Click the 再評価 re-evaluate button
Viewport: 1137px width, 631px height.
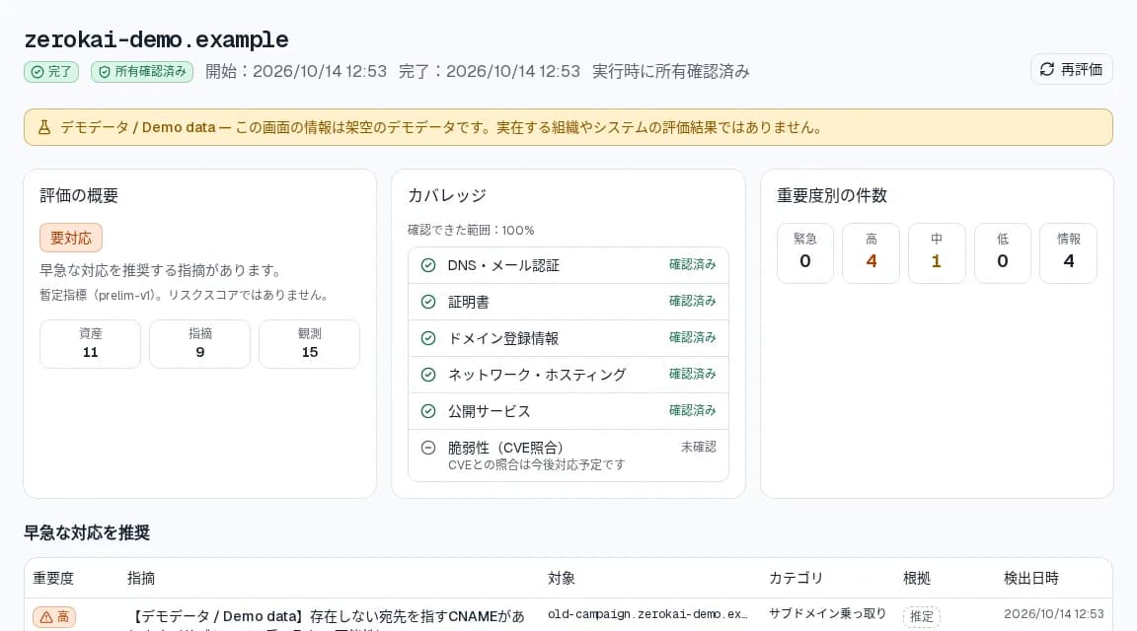tap(1071, 70)
